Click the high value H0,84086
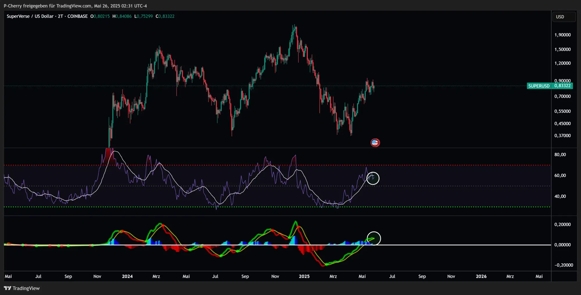581x295 pixels. click(122, 16)
